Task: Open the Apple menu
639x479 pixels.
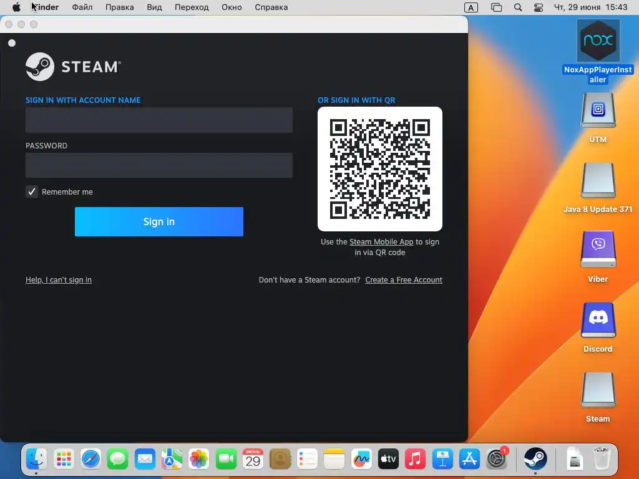Action: pyautogui.click(x=16, y=7)
